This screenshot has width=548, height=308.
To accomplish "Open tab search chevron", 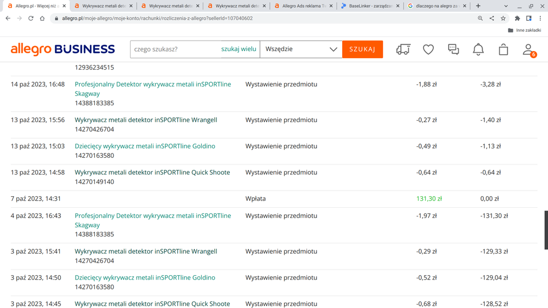I will 506,6.
